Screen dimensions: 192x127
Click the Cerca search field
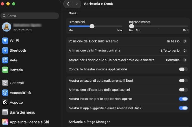pyautogui.click(x=30, y=16)
